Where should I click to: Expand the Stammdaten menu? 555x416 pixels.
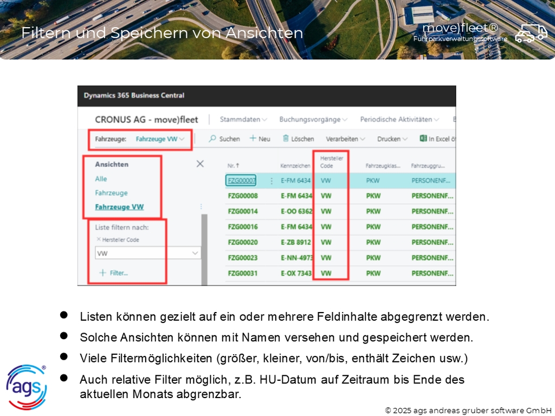tap(243, 120)
